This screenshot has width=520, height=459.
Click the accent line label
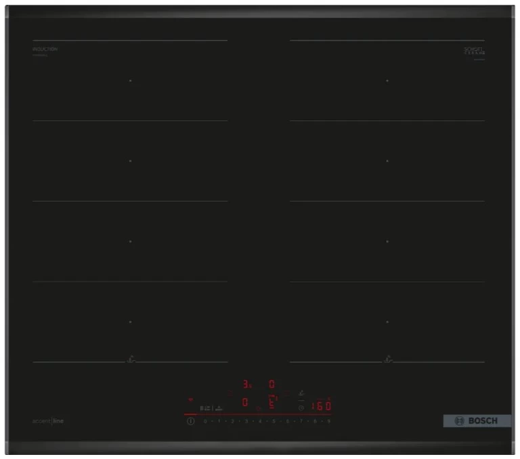pyautogui.click(x=48, y=421)
